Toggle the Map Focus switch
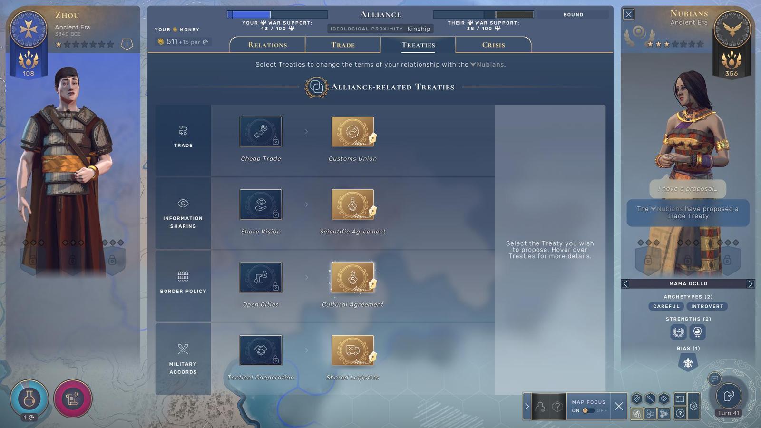The height and width of the screenshot is (428, 761). point(588,410)
